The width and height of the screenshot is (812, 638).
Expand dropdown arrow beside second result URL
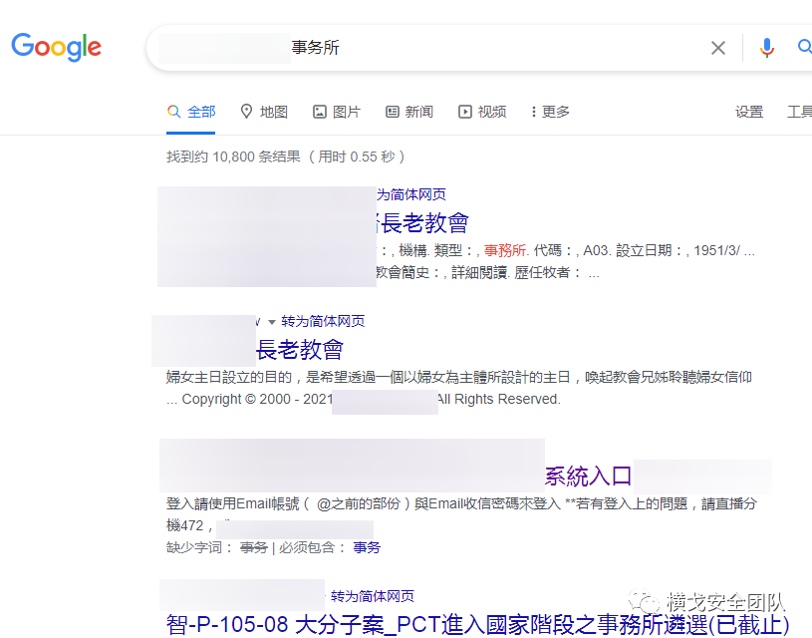271,322
